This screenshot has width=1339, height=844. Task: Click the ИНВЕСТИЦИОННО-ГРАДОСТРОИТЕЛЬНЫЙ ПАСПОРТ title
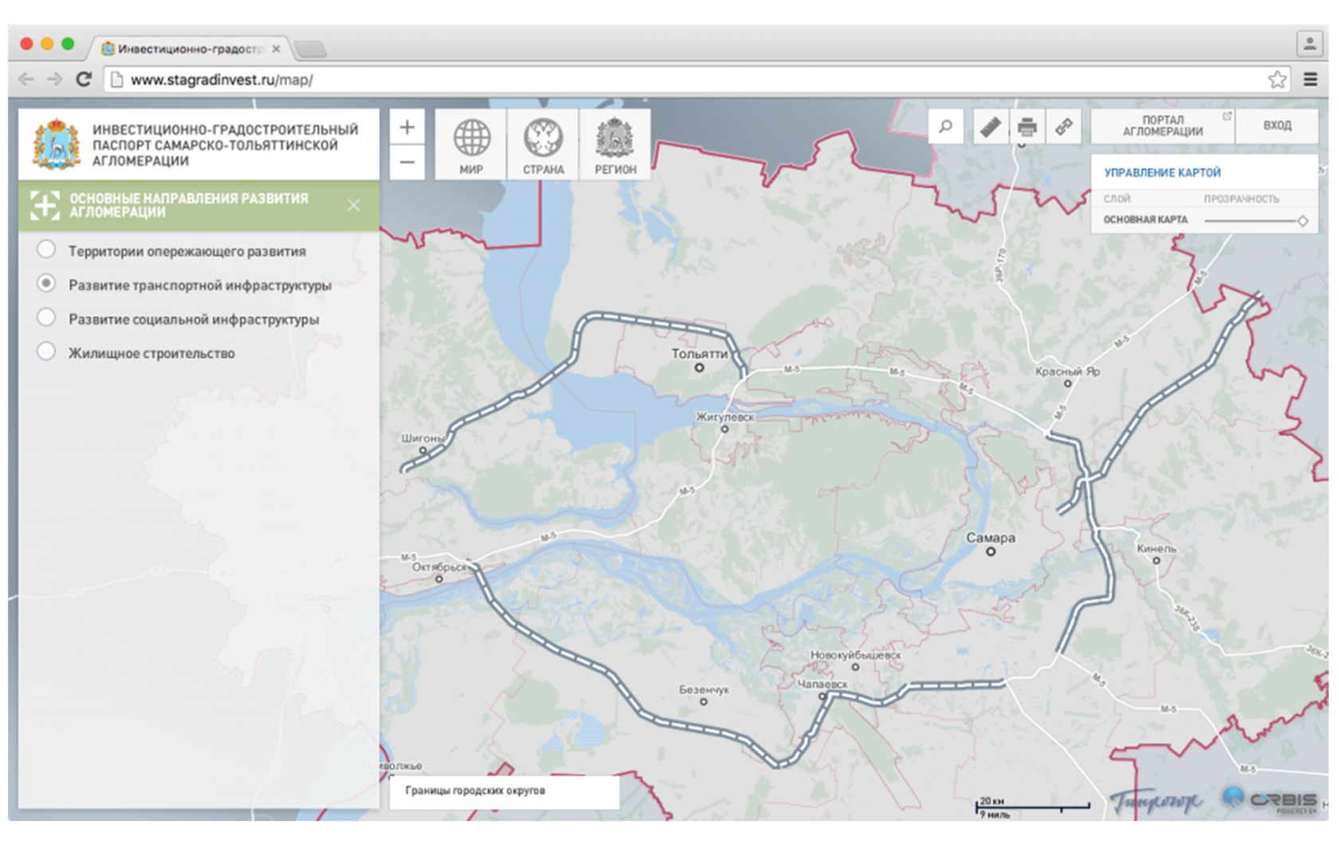(x=225, y=145)
